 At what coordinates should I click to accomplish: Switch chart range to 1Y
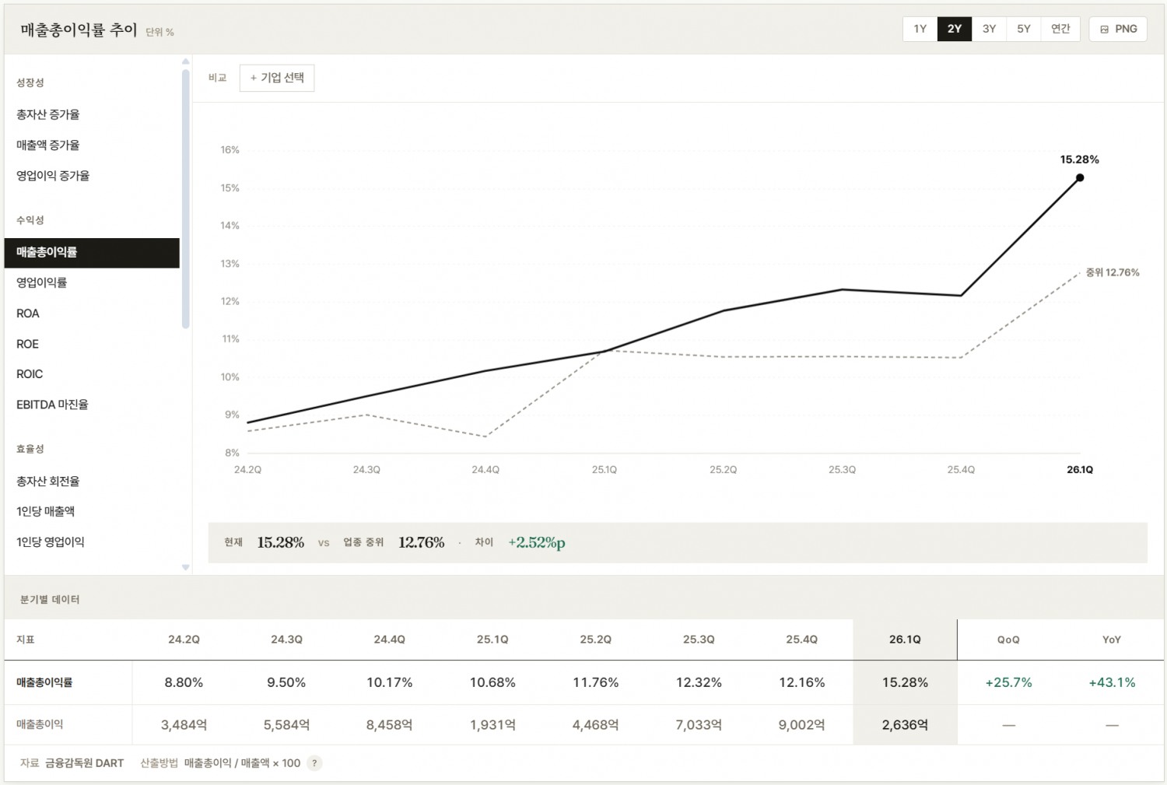click(x=920, y=29)
